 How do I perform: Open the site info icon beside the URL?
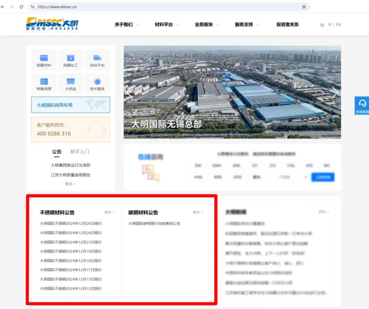pyautogui.click(x=33, y=7)
